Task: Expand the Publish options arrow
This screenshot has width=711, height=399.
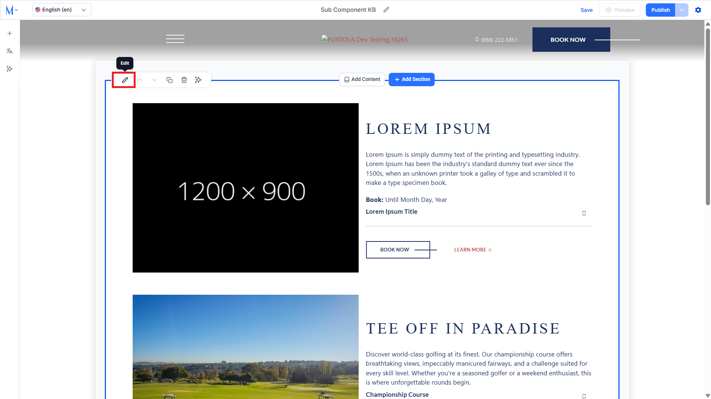Action: [x=682, y=10]
